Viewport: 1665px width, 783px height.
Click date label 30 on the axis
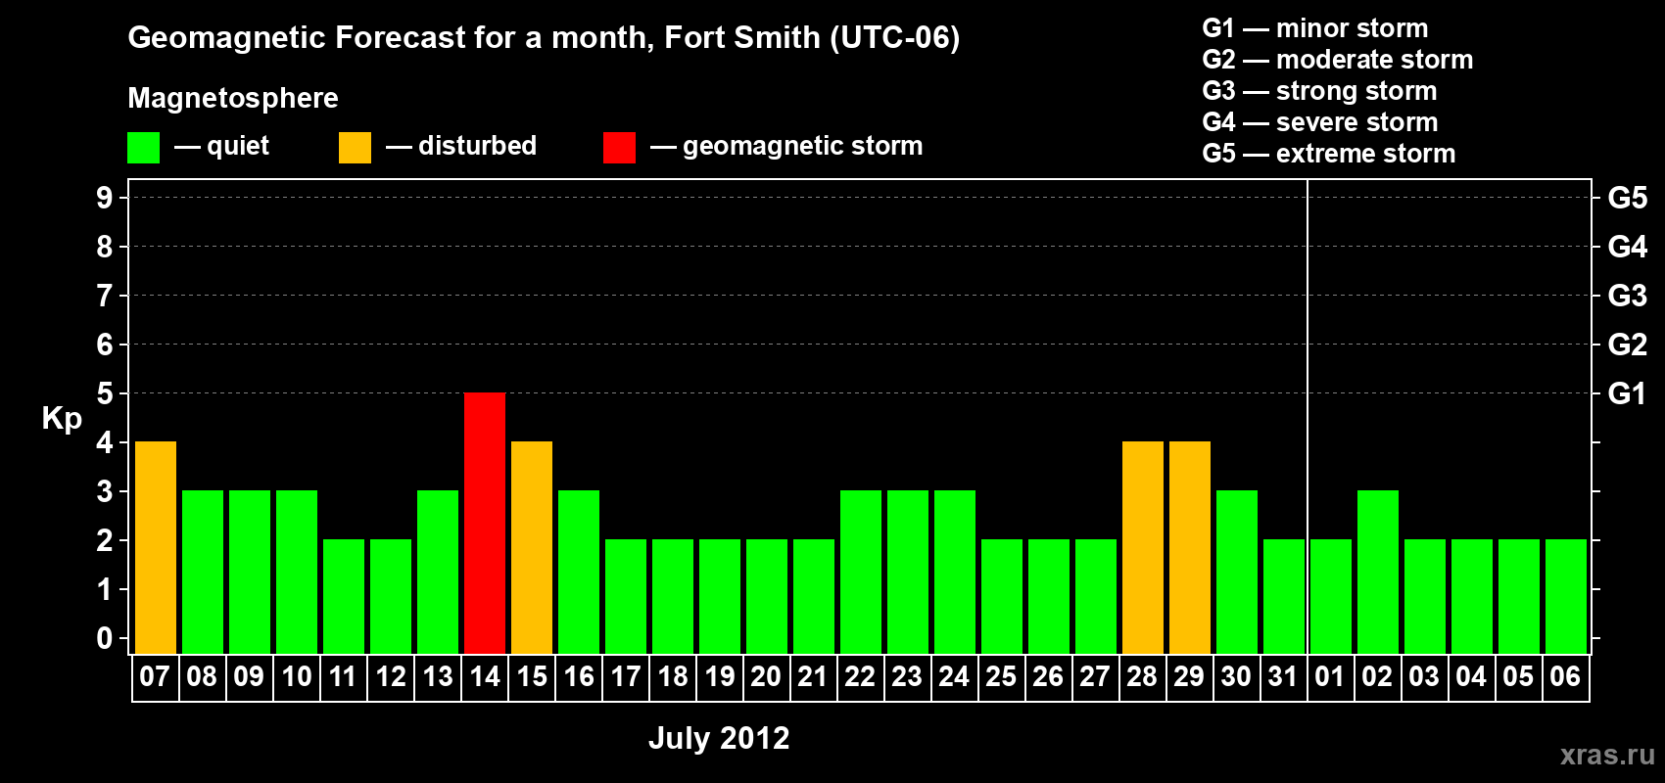pyautogui.click(x=1236, y=676)
